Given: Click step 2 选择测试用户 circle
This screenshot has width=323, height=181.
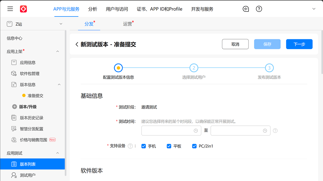Looking at the screenshot, I should click(x=194, y=68).
